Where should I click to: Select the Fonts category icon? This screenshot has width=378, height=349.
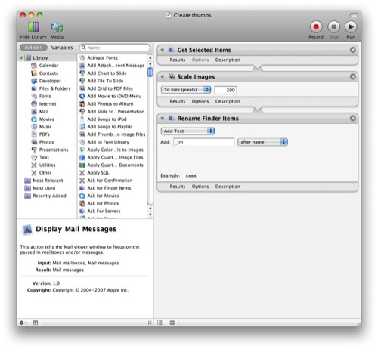tap(34, 96)
